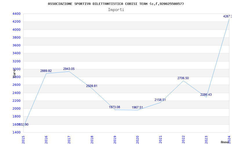Image resolution: width=232 pixels, height=145 pixels.
Task: Select the 3600 y-axis tick label
Action: pyautogui.click(x=17, y=46)
